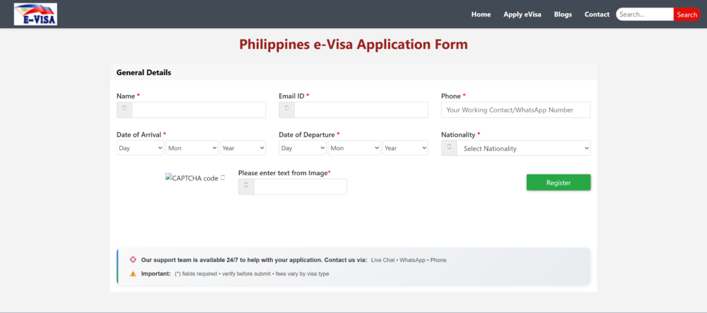Go to the Home menu item

[481, 14]
